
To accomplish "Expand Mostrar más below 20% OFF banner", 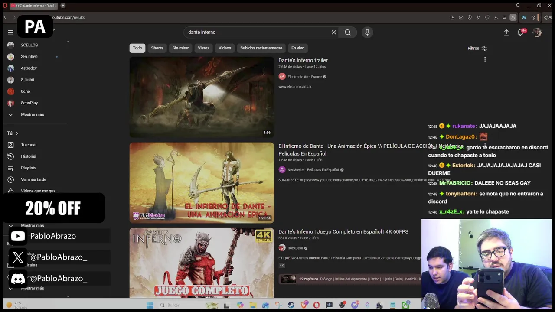I will (x=32, y=226).
